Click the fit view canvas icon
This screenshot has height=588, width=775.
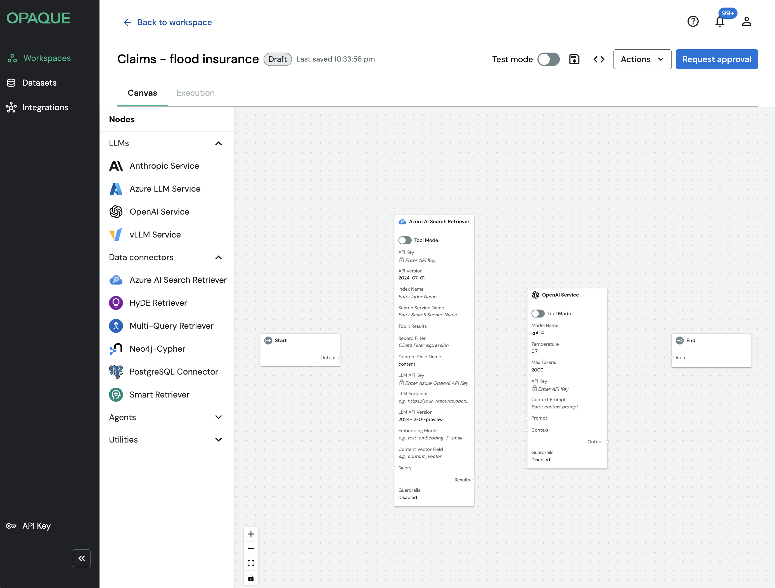251,563
